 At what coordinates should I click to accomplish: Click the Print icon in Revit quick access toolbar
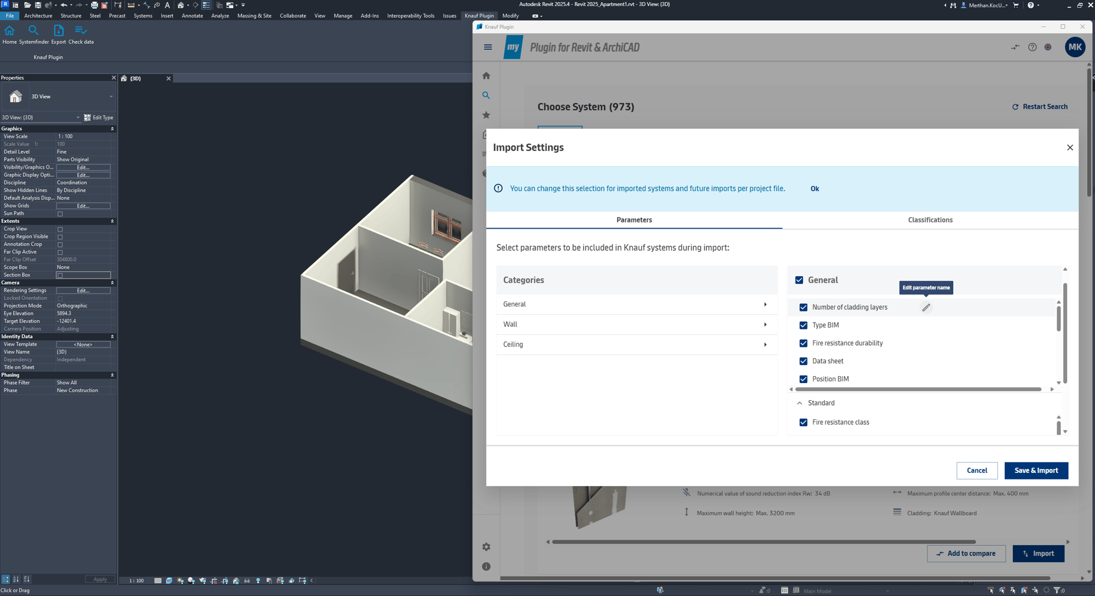(94, 5)
